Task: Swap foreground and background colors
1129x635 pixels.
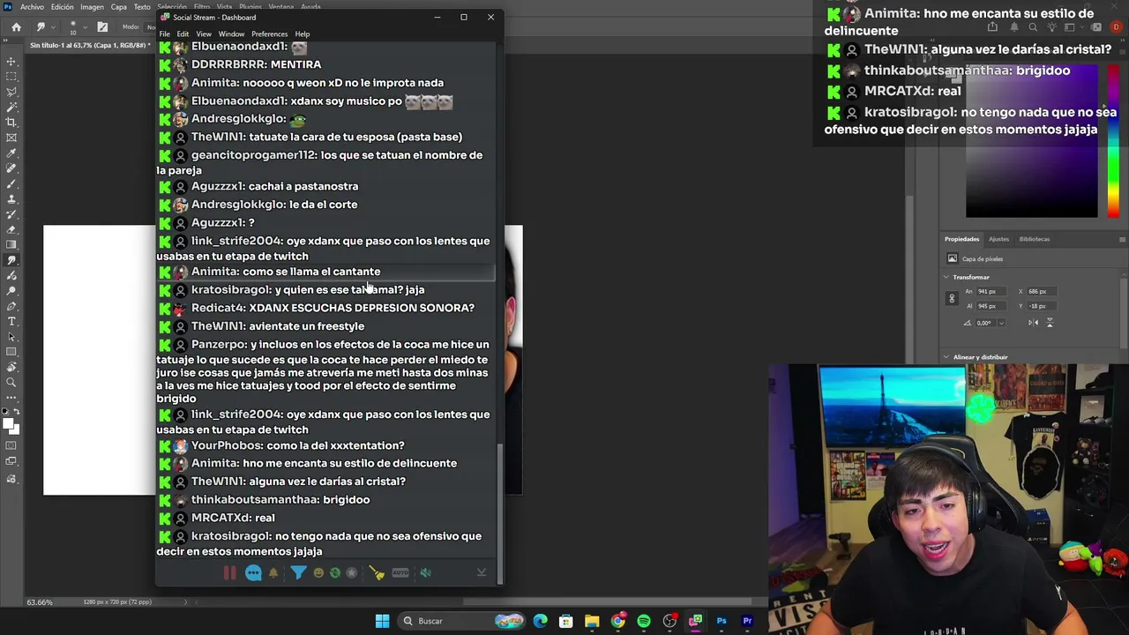Action: (18, 414)
